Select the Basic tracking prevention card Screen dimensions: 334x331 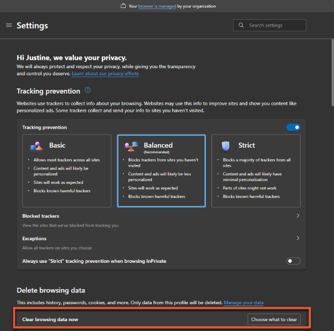67,171
